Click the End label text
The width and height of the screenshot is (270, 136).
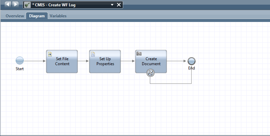point(192,68)
